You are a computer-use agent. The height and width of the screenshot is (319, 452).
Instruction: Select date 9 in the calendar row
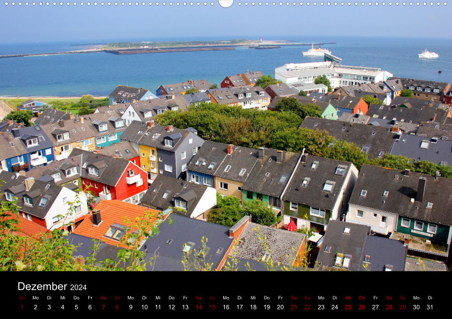coord(131,307)
